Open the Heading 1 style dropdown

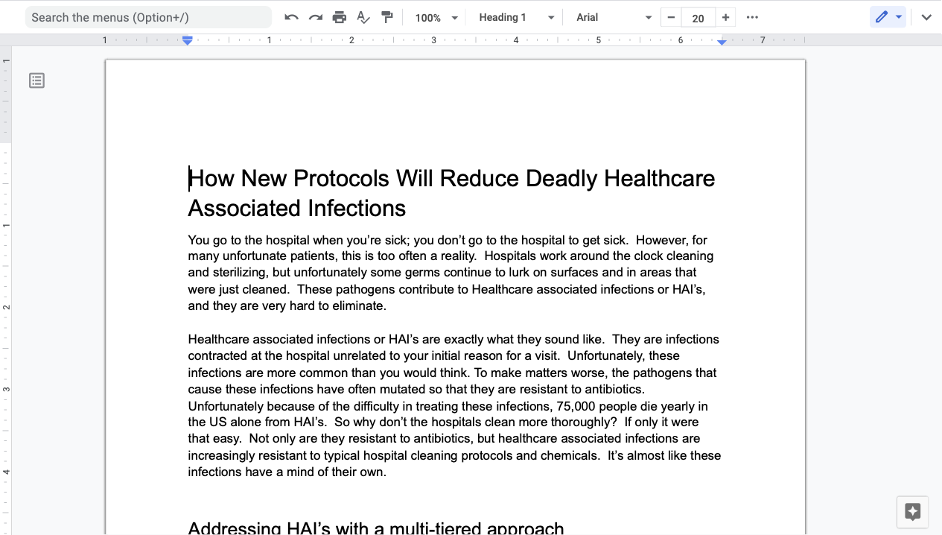(x=516, y=17)
